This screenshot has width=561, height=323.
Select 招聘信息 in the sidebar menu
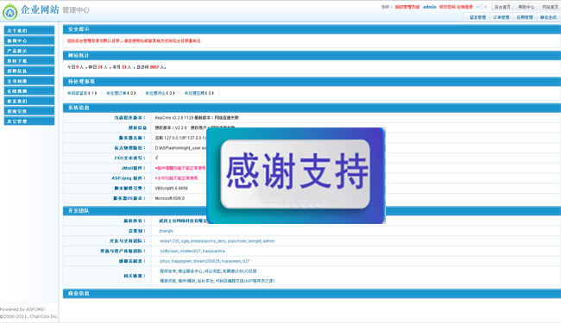29,71
